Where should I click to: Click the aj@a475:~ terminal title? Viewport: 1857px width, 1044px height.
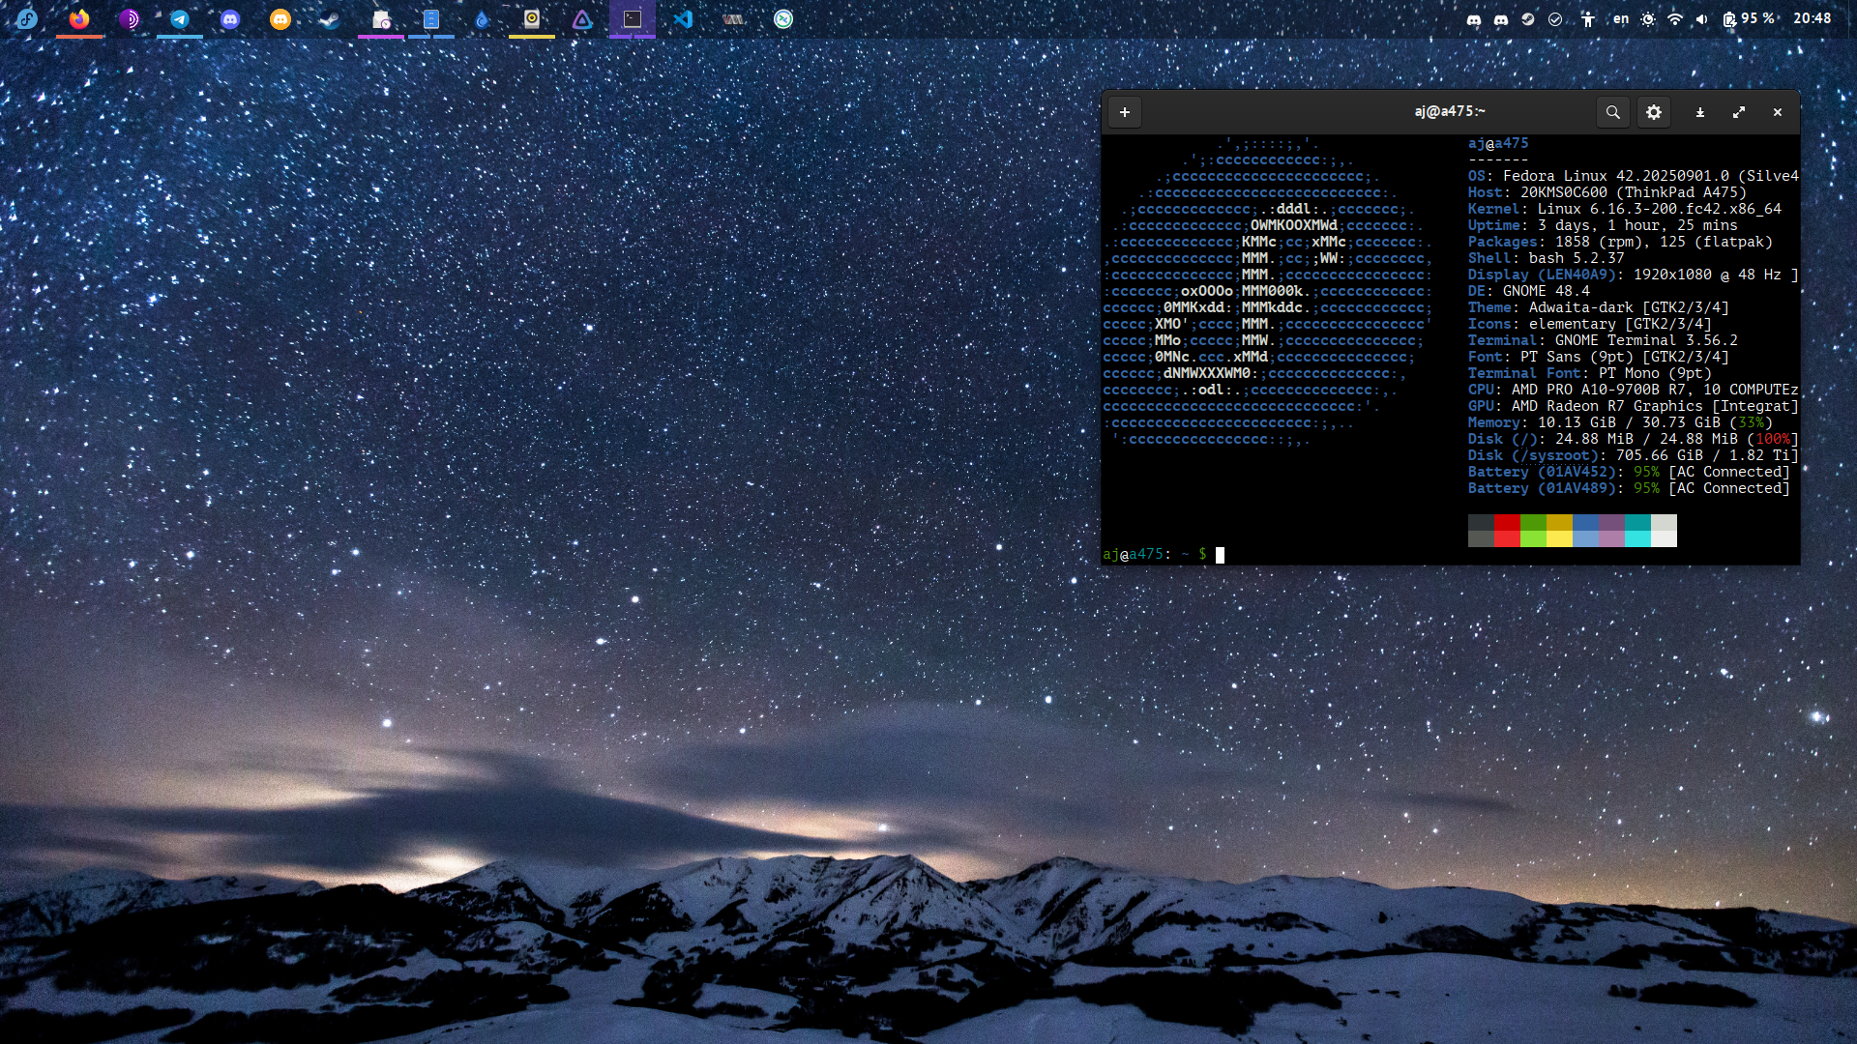(1449, 111)
